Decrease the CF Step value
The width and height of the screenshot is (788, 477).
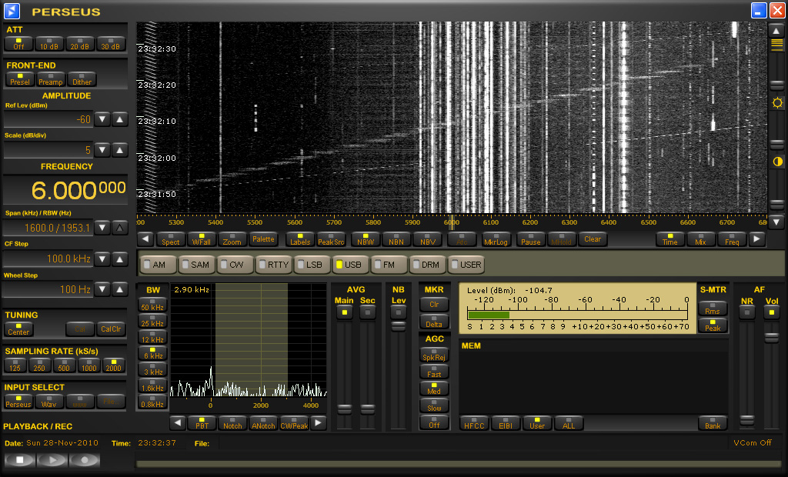(102, 259)
